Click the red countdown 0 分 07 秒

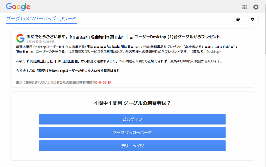(103, 82)
